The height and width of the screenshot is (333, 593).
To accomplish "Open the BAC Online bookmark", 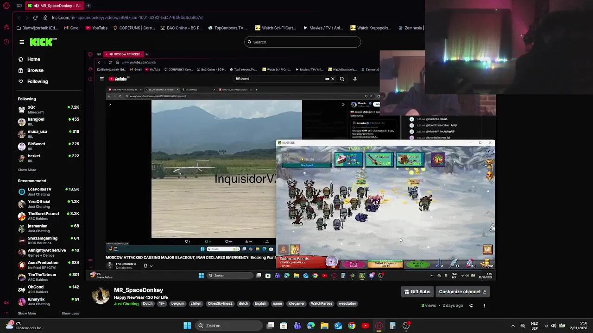I will (x=181, y=28).
